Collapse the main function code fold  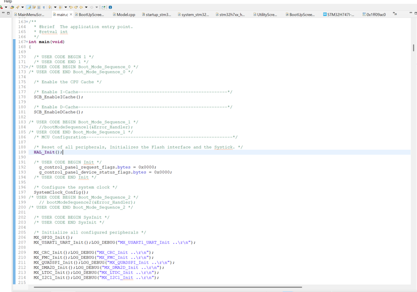(27, 41)
